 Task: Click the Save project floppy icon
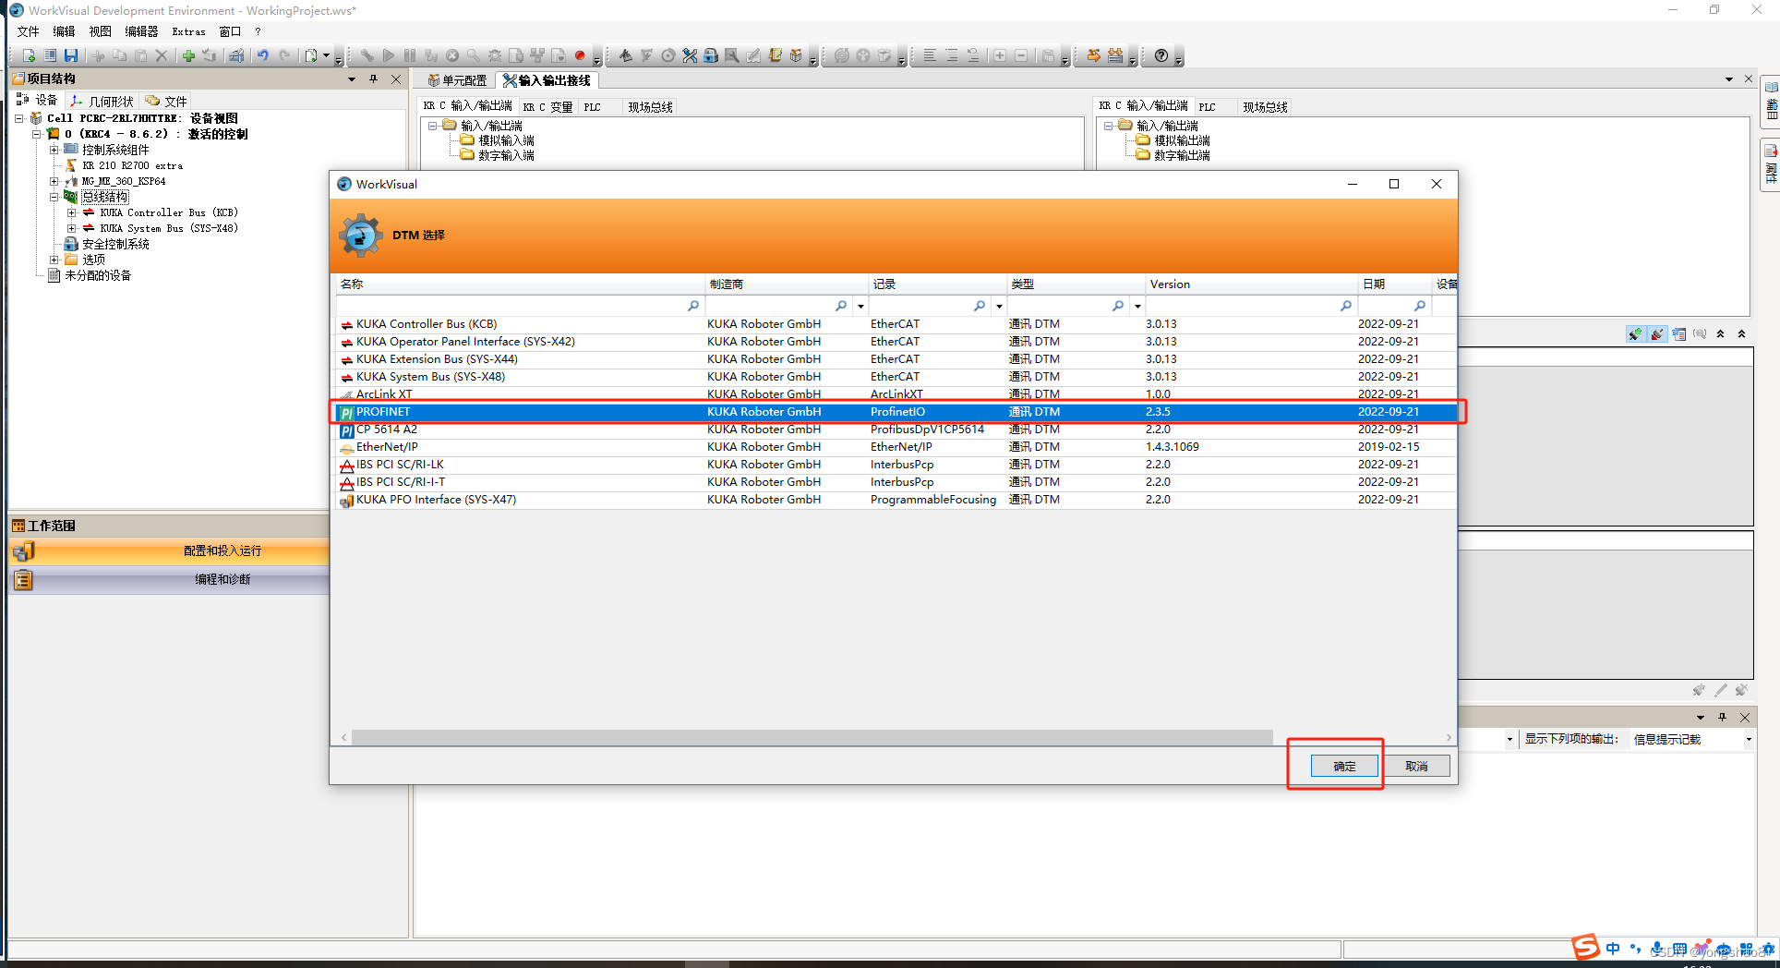pyautogui.click(x=71, y=55)
